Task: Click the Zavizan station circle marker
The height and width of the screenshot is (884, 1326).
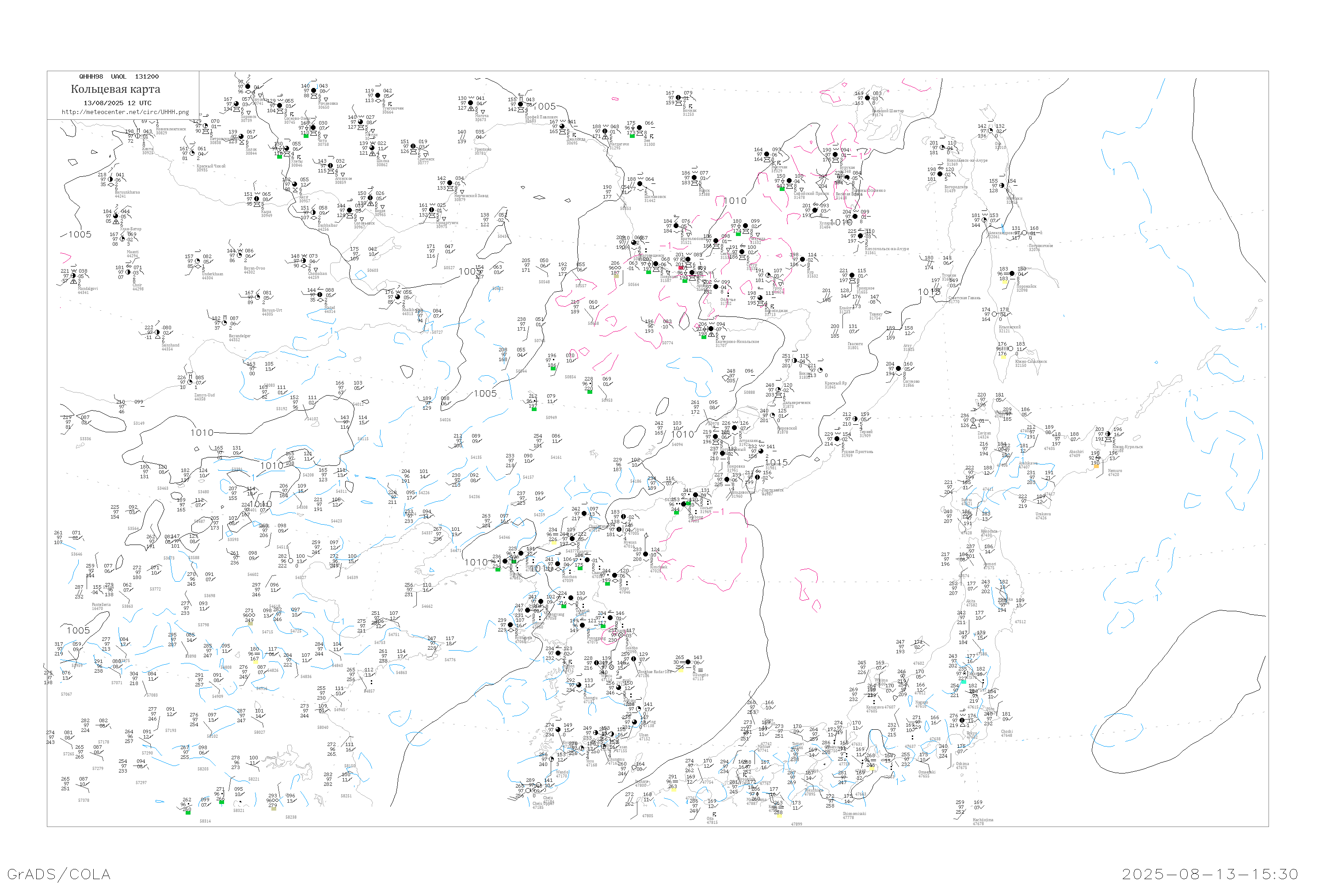Action: 973,421
